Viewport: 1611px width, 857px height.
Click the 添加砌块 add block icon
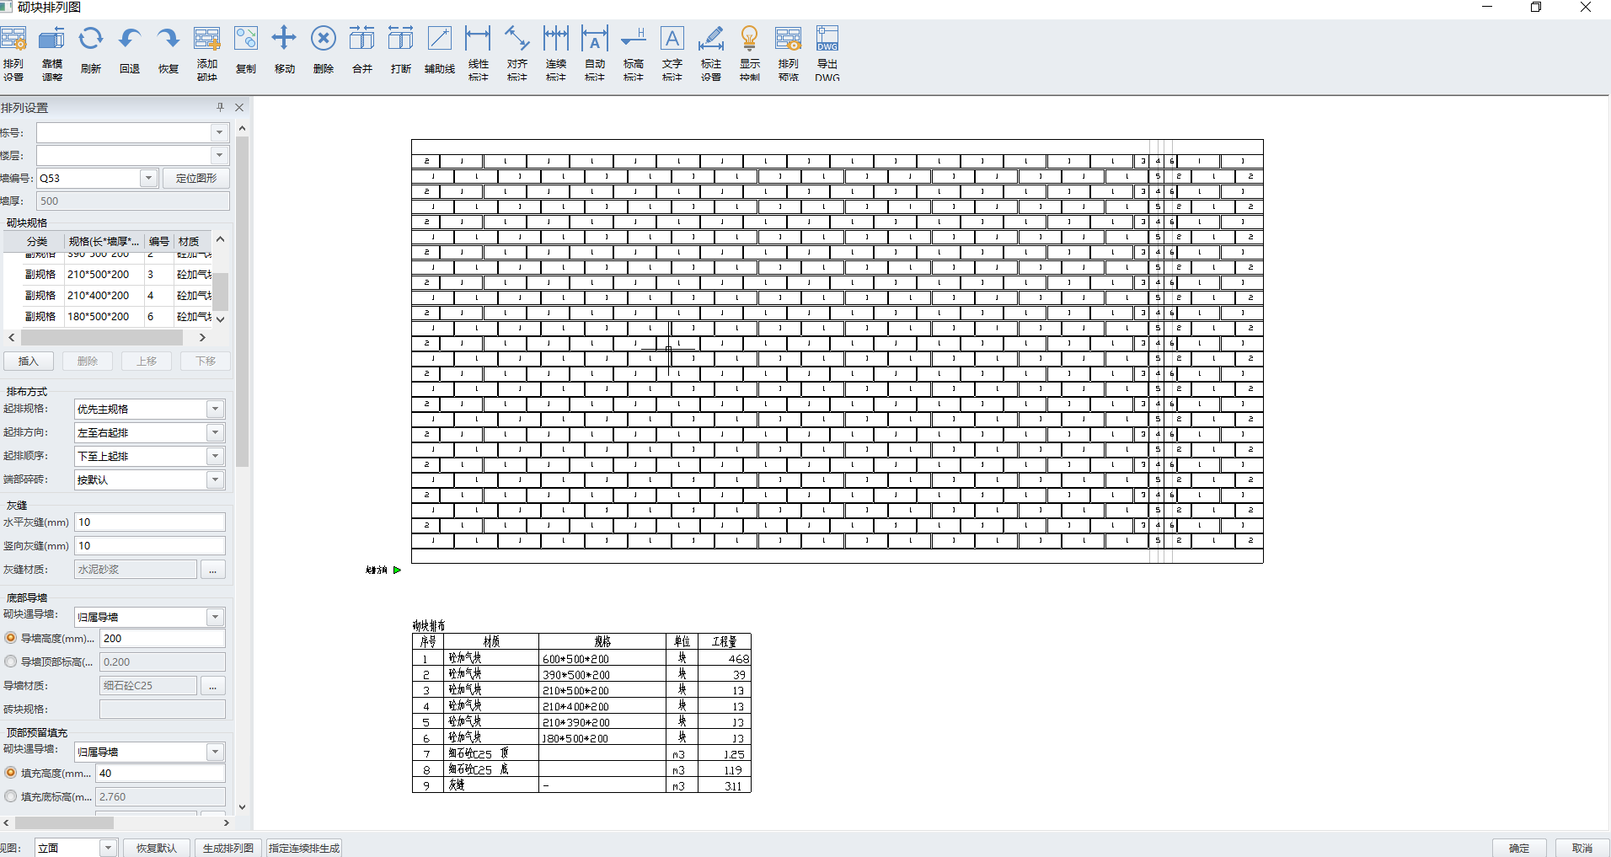pyautogui.click(x=207, y=53)
